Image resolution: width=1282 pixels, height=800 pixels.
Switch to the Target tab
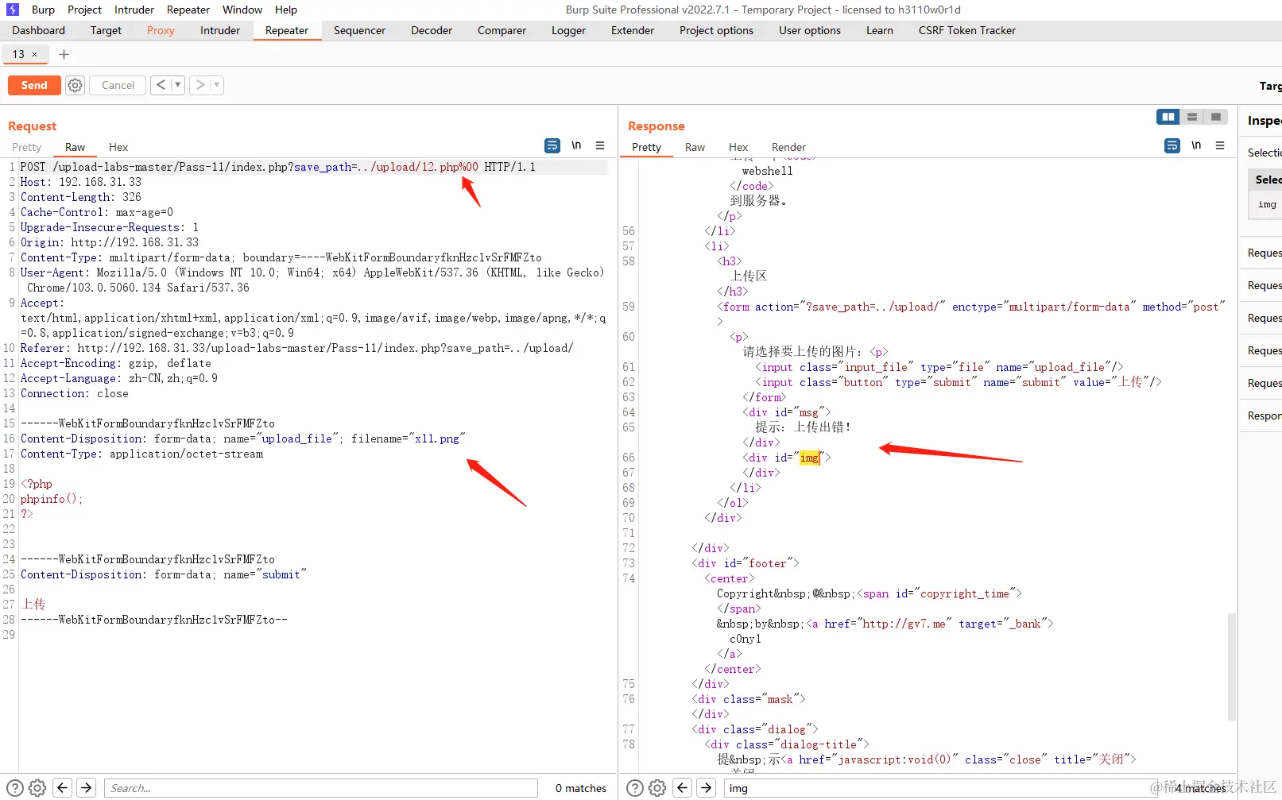(x=106, y=30)
